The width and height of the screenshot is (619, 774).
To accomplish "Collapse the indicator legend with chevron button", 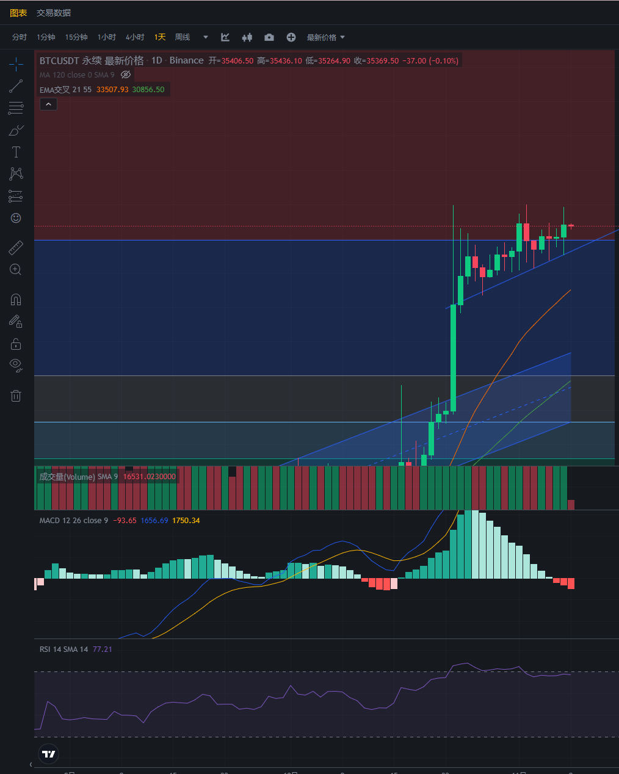I will 48,104.
